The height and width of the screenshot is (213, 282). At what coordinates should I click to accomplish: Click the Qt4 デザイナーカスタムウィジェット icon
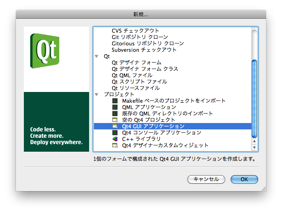pyautogui.click(x=115, y=145)
